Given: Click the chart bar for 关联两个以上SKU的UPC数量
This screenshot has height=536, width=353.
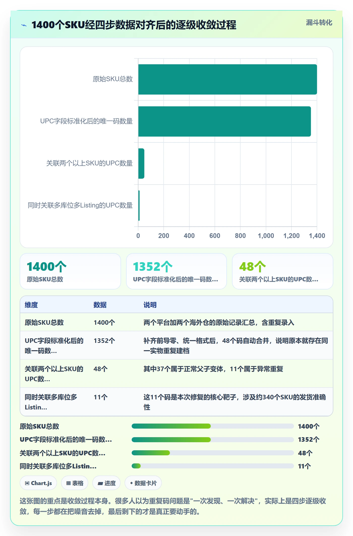Looking at the screenshot, I should [x=141, y=164].
